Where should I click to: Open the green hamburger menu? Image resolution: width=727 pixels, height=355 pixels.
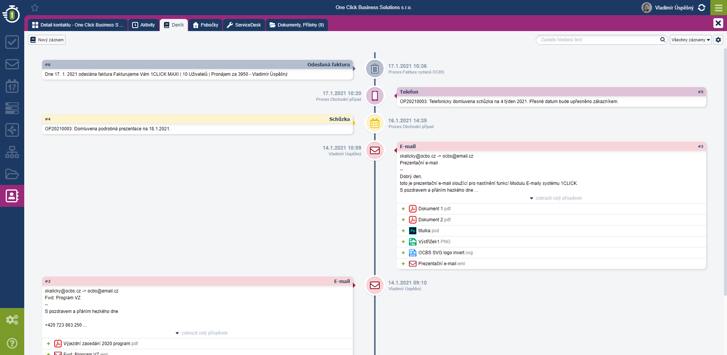719,8
